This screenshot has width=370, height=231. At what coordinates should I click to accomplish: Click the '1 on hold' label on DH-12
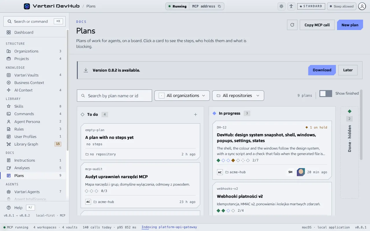pos(317,127)
